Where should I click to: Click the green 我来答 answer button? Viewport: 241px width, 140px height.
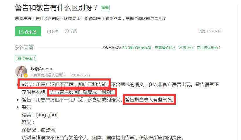point(28,31)
